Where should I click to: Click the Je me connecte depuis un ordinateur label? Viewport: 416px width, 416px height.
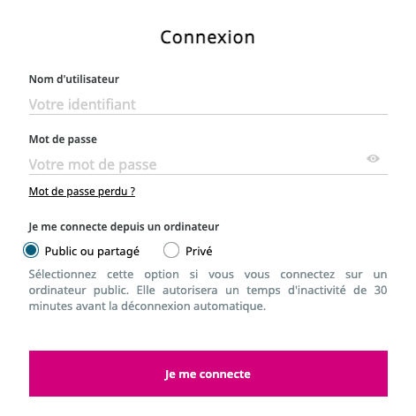pyautogui.click(x=124, y=227)
